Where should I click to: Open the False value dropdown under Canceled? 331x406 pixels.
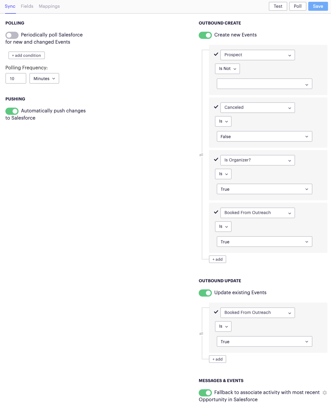[x=264, y=136]
